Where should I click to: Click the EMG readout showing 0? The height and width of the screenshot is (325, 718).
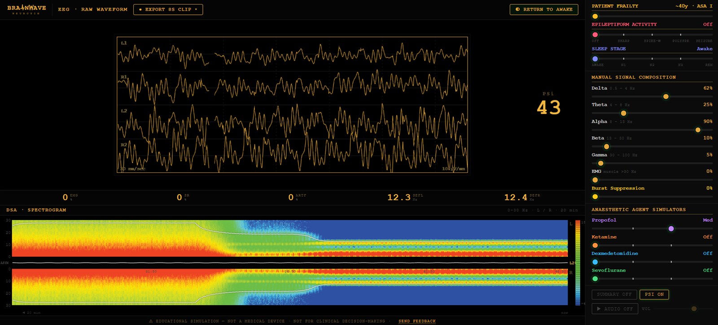pyautogui.click(x=65, y=198)
